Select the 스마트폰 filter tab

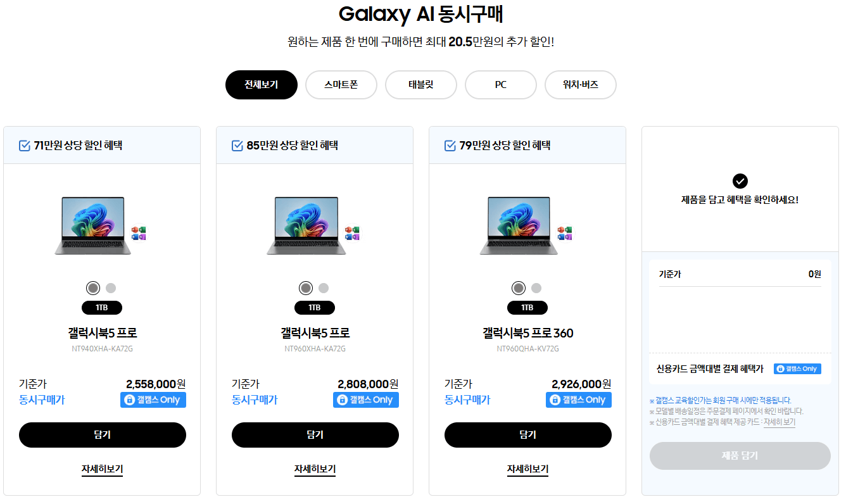click(341, 84)
